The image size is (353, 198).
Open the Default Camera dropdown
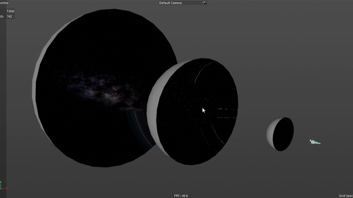pyautogui.click(x=182, y=3)
